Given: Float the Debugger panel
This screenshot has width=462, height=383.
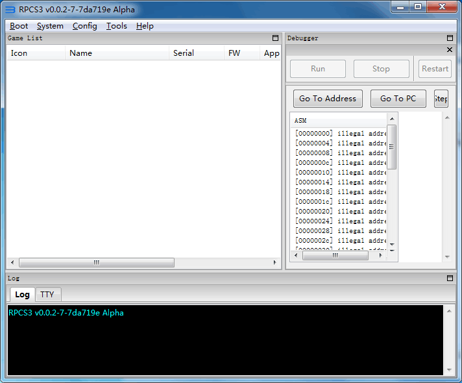Looking at the screenshot, I should [x=450, y=38].
